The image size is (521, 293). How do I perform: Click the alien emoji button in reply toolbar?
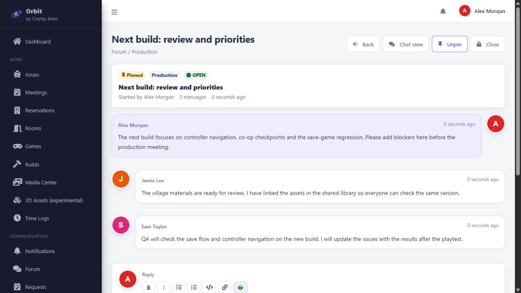[241, 287]
